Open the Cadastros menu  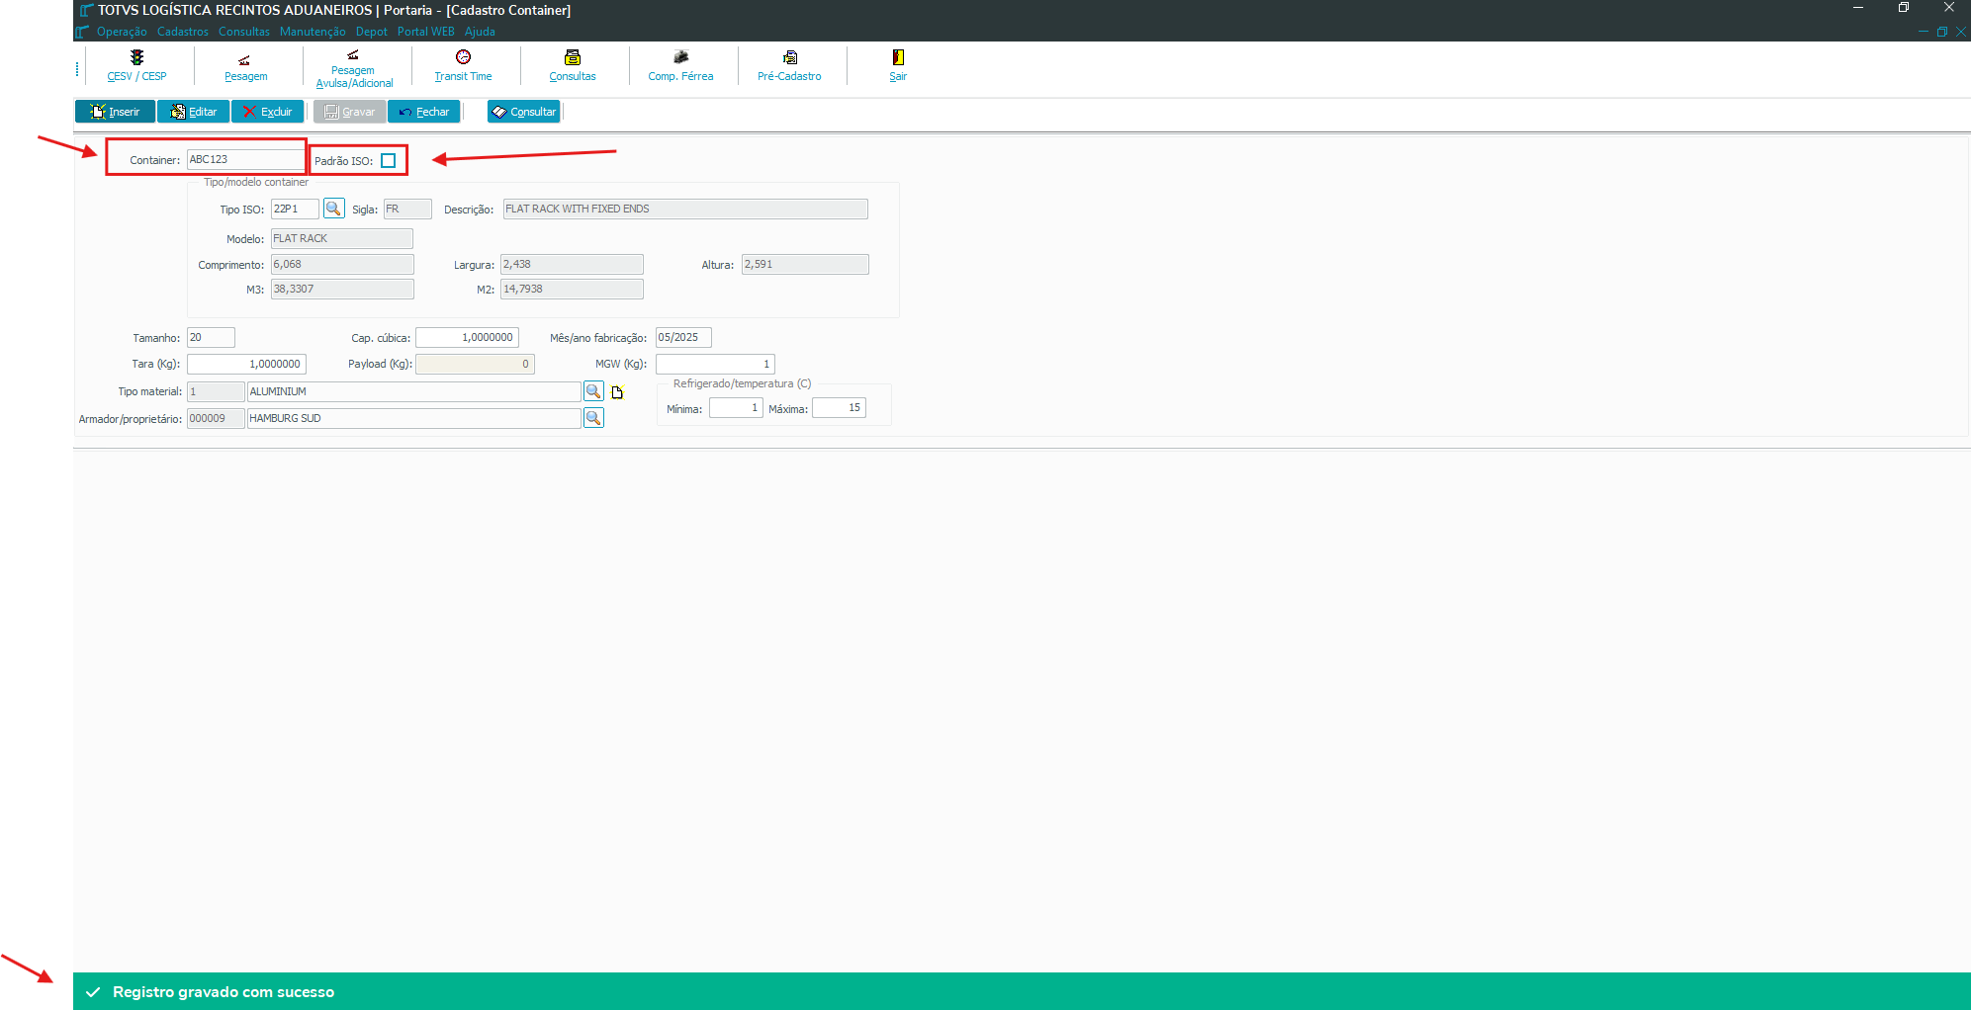tap(183, 32)
